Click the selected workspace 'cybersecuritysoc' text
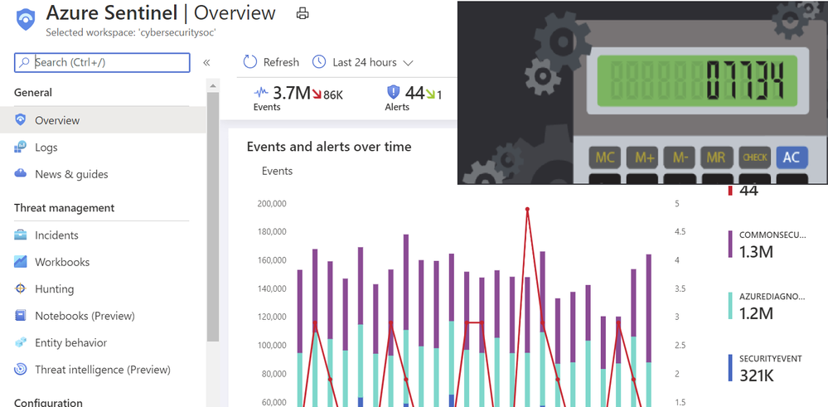The width and height of the screenshot is (828, 407). coord(132,32)
